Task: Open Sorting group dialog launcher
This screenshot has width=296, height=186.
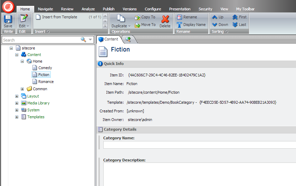Action: [227, 31]
